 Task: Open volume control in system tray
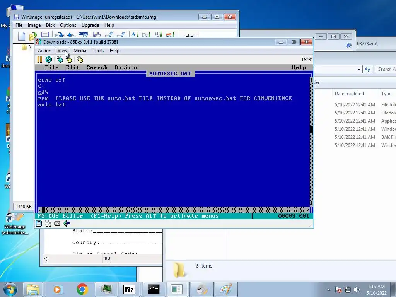(357, 290)
